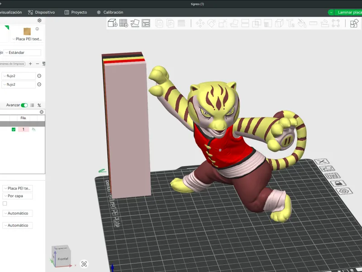This screenshot has width=362, height=272.
Task: Select the Scale tool in toolbar
Action: coord(223,24)
